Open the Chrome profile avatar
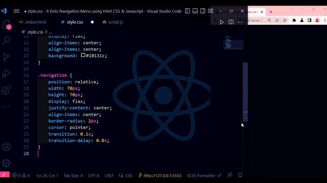This screenshot has height=183, width=327. point(317,20)
